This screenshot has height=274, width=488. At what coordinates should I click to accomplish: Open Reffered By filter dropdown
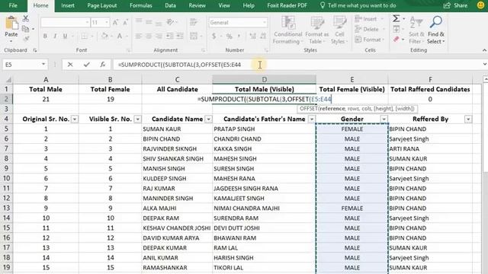click(x=468, y=119)
